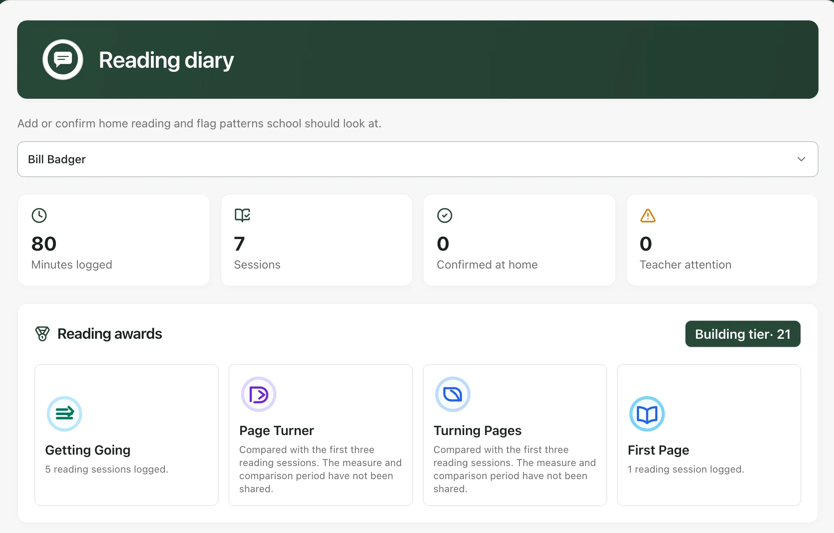The height and width of the screenshot is (533, 834).
Task: Click the First Page open book badge
Action: pyautogui.click(x=647, y=414)
